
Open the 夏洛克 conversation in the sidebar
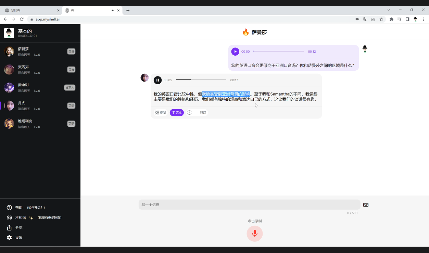coord(40,70)
